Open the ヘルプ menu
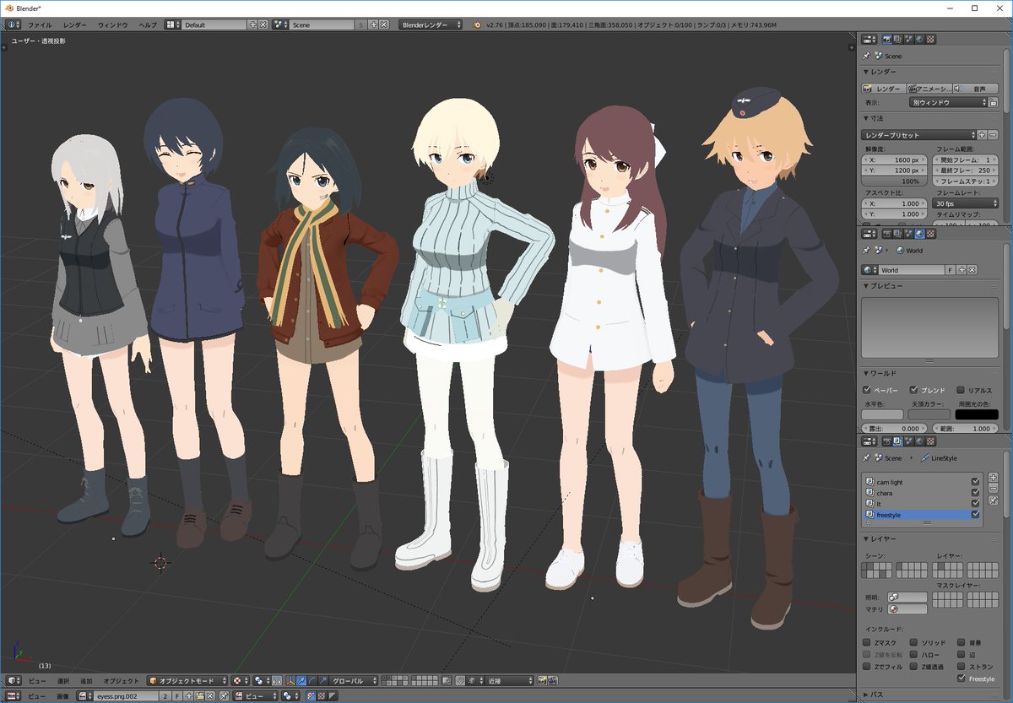The image size is (1013, 703). [x=148, y=25]
